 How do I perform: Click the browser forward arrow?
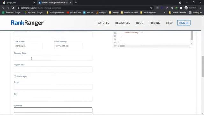pos(8,8)
